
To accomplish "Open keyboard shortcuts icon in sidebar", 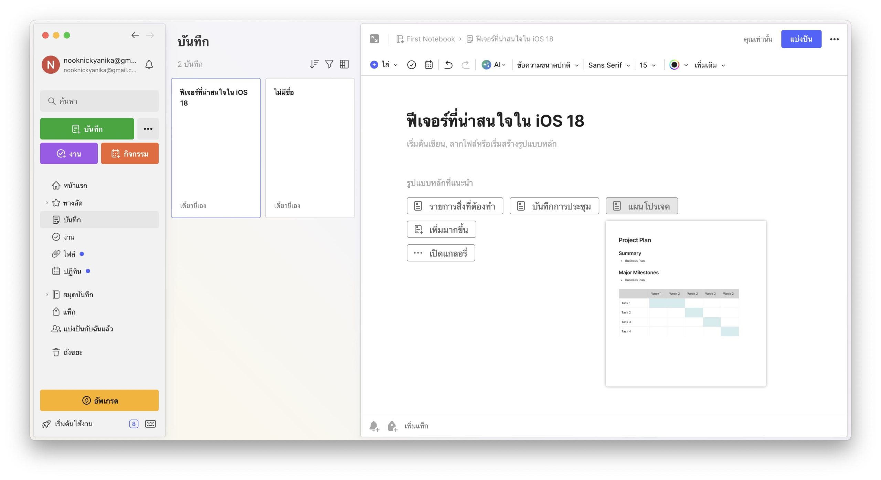I will tap(150, 424).
